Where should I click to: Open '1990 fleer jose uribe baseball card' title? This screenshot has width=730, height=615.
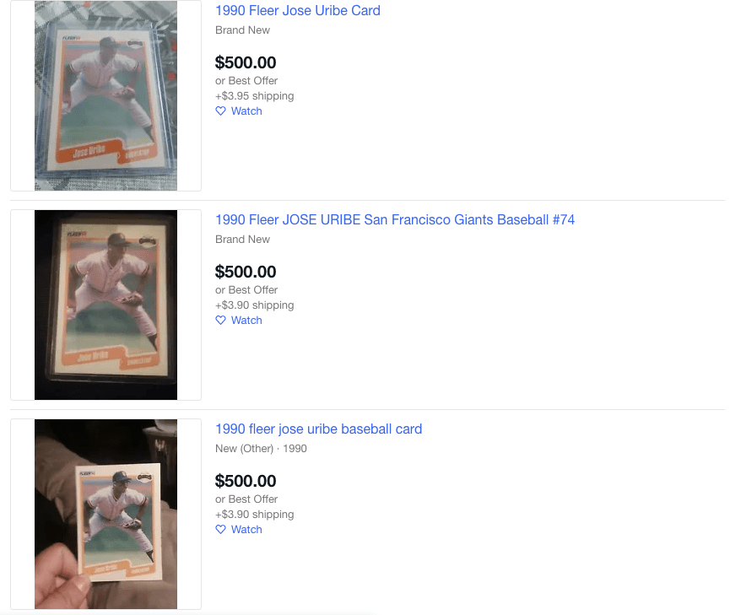[318, 429]
